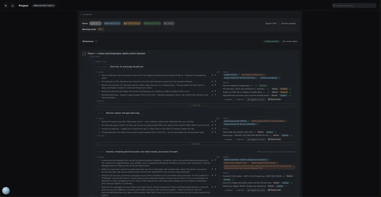Mark 'Thread plug back in by hand' done
381x197 pixels.
click(x=99, y=132)
